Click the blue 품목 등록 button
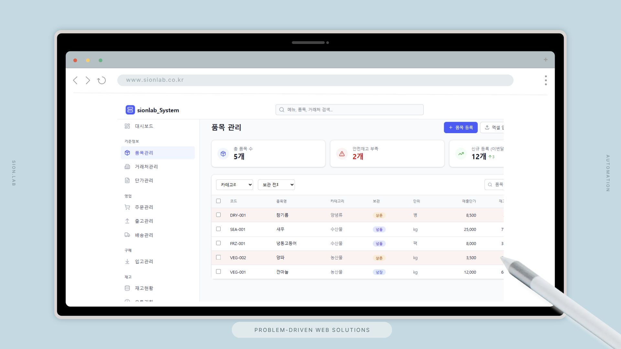The image size is (621, 349). (x=461, y=128)
